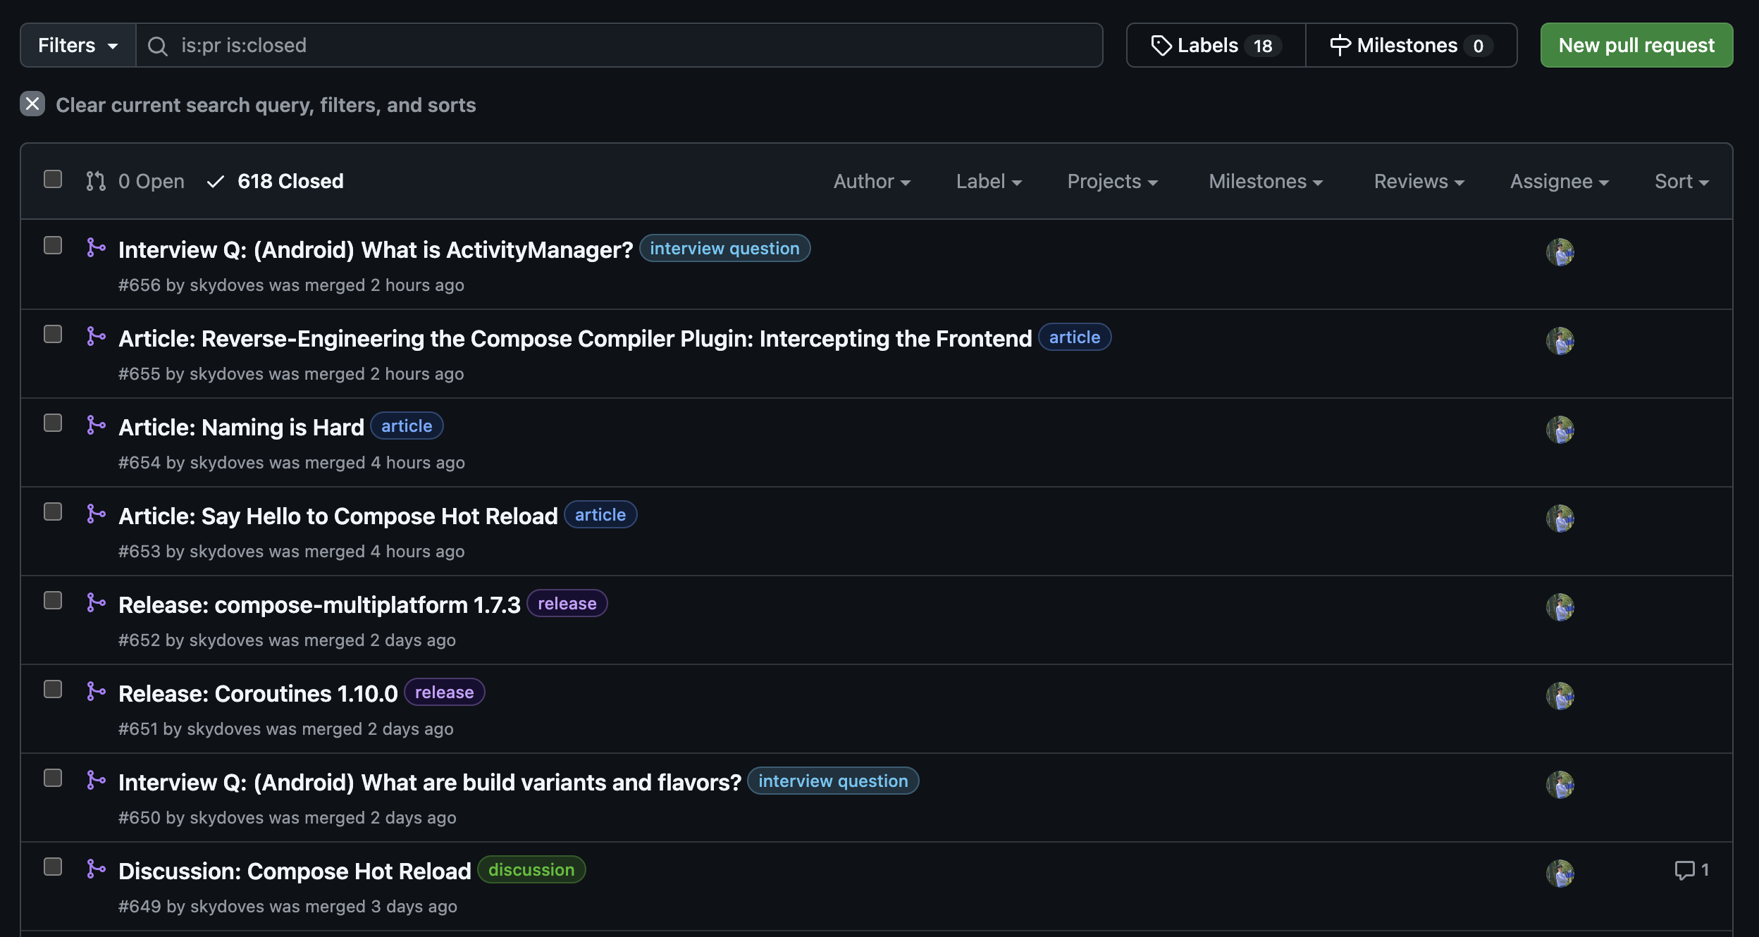Viewport: 1759px width, 937px height.
Task: Open assignee avatar on PR #651
Action: (x=1560, y=695)
